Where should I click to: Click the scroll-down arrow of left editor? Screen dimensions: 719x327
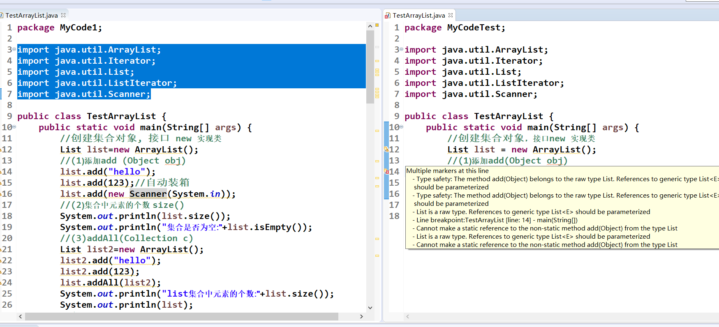[x=370, y=308]
